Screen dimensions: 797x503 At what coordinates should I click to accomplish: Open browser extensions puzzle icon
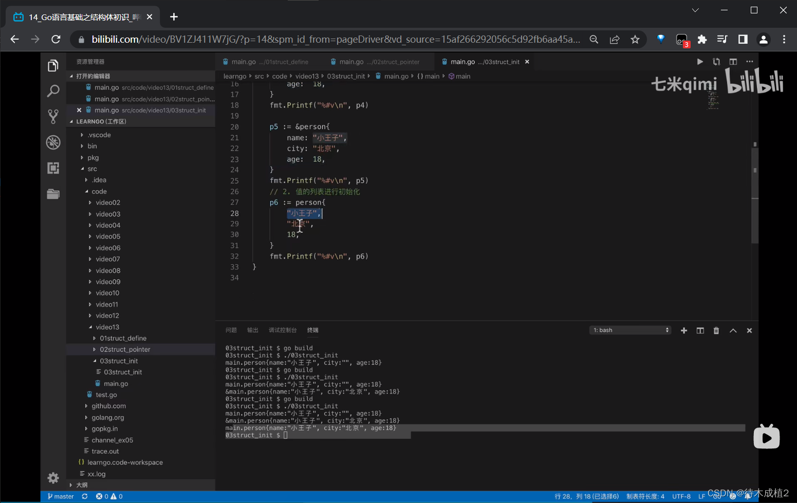[x=702, y=40]
